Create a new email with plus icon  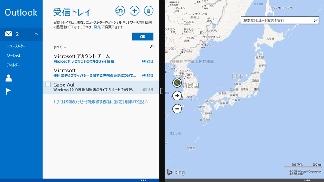pos(134,11)
